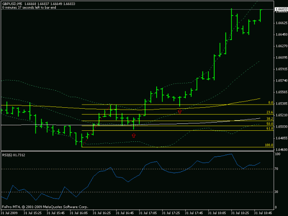
Task: Click the RSI overbought level label 70
Action: tap(276, 169)
